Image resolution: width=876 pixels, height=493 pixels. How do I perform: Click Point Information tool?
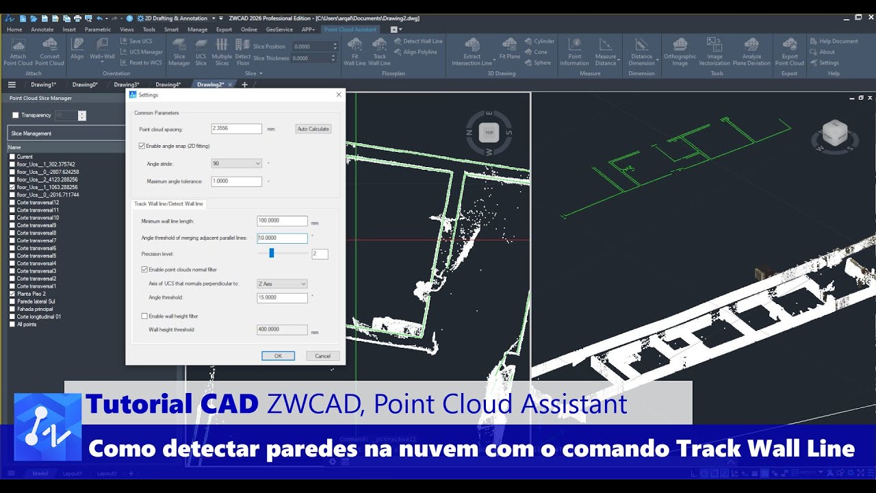click(x=575, y=51)
